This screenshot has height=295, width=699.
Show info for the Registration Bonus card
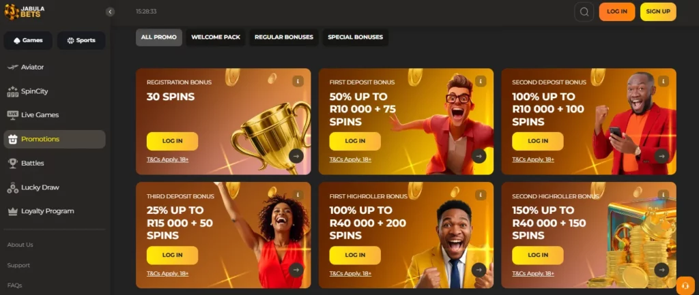[298, 81]
